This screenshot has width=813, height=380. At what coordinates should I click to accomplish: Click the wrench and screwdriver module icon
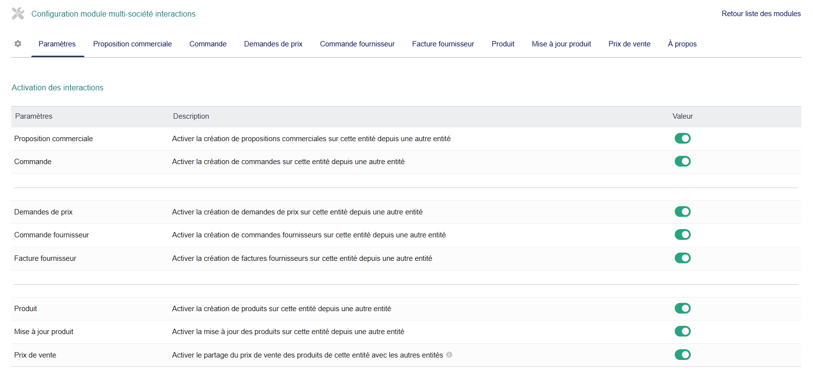tap(18, 14)
